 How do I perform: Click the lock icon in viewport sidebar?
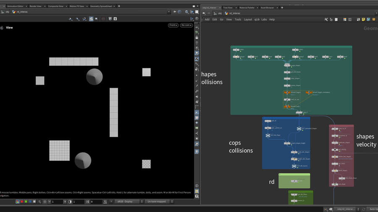point(197,37)
